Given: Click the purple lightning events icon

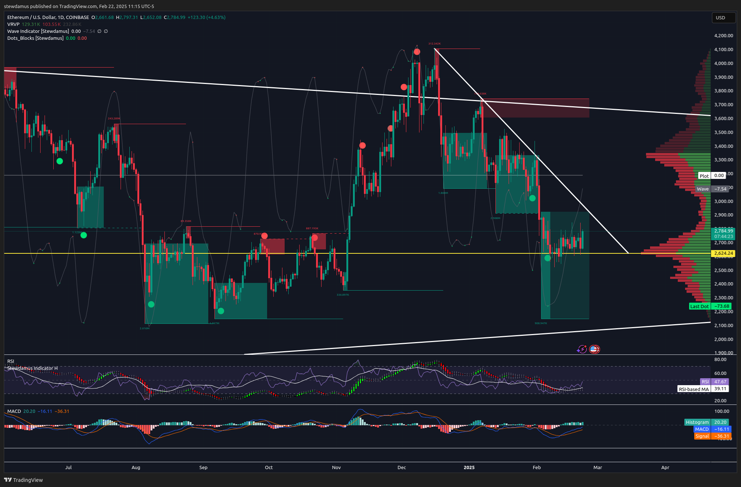Looking at the screenshot, I should (x=582, y=349).
